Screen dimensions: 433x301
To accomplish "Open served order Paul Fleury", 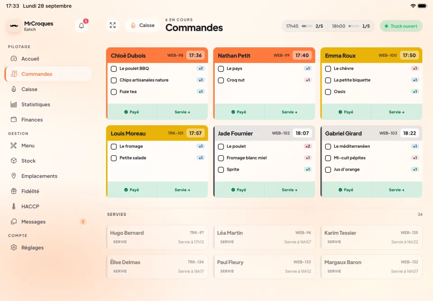I will click(x=264, y=266).
